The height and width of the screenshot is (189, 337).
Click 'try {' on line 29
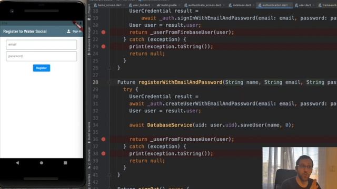click(x=131, y=89)
